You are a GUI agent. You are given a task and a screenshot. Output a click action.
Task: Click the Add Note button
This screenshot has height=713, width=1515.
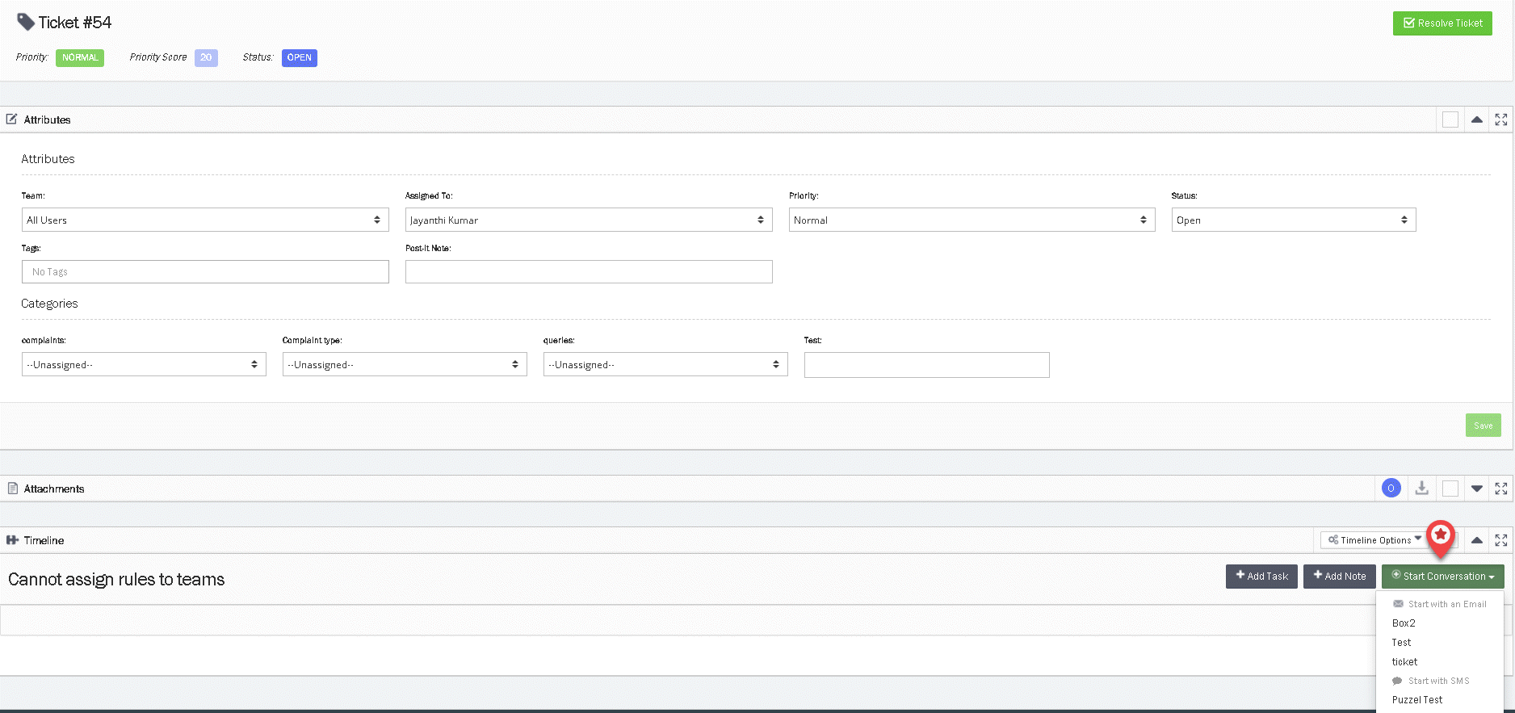click(1339, 577)
